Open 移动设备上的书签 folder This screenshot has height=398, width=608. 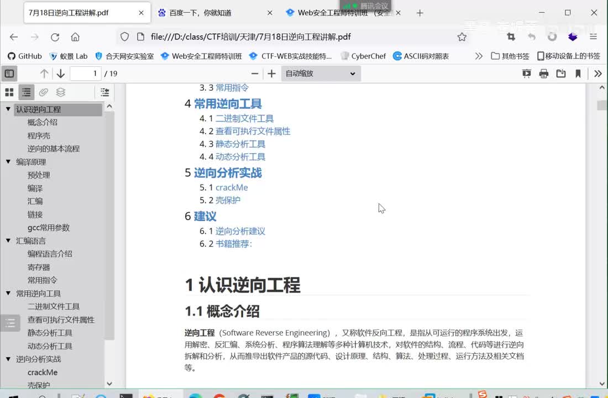(x=568, y=56)
